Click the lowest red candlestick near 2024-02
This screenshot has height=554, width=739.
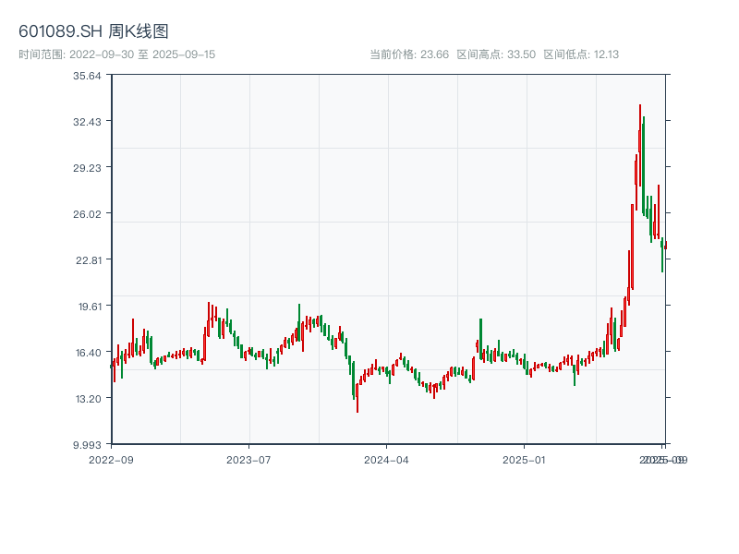357,398
